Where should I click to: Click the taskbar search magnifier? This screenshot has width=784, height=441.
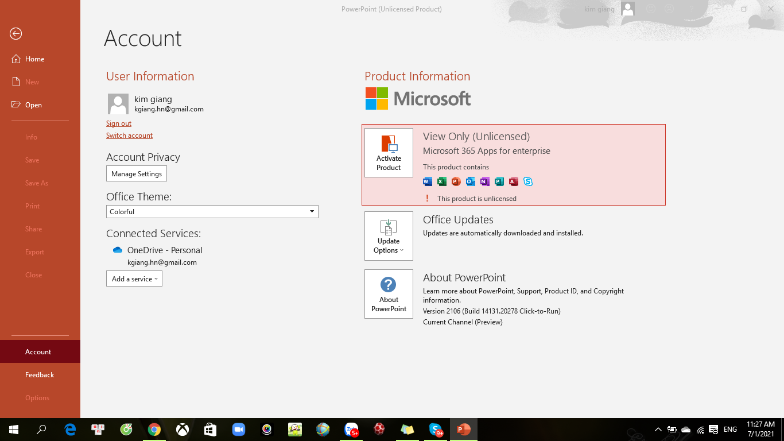[x=42, y=430]
